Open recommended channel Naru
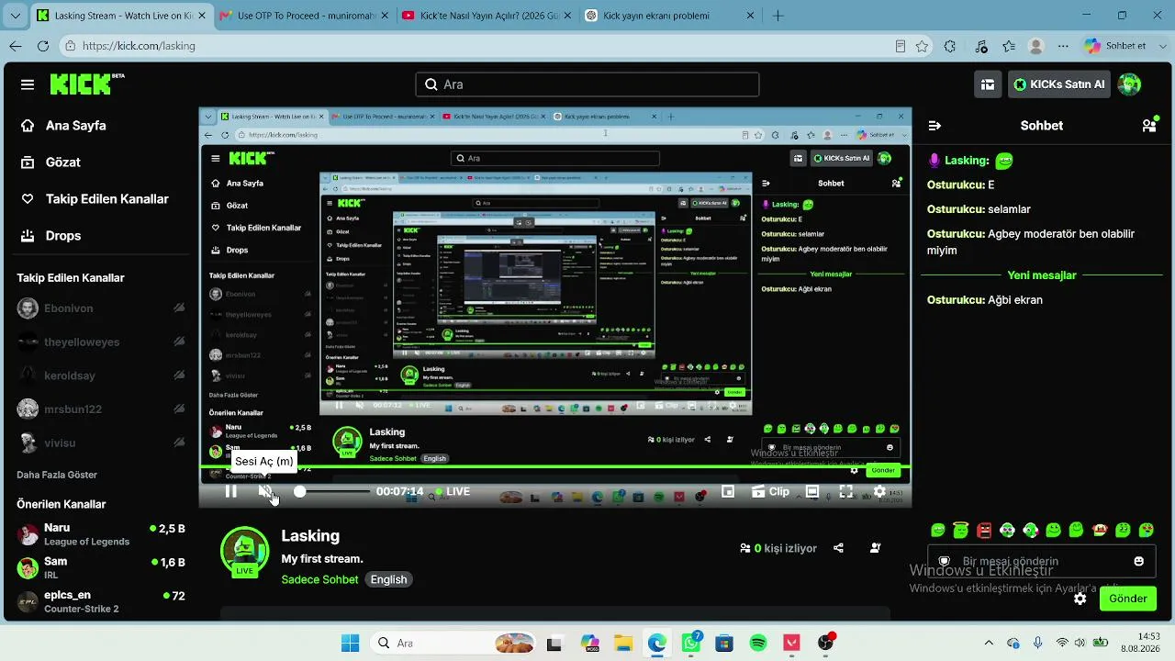Image resolution: width=1175 pixels, height=661 pixels. coord(101,534)
